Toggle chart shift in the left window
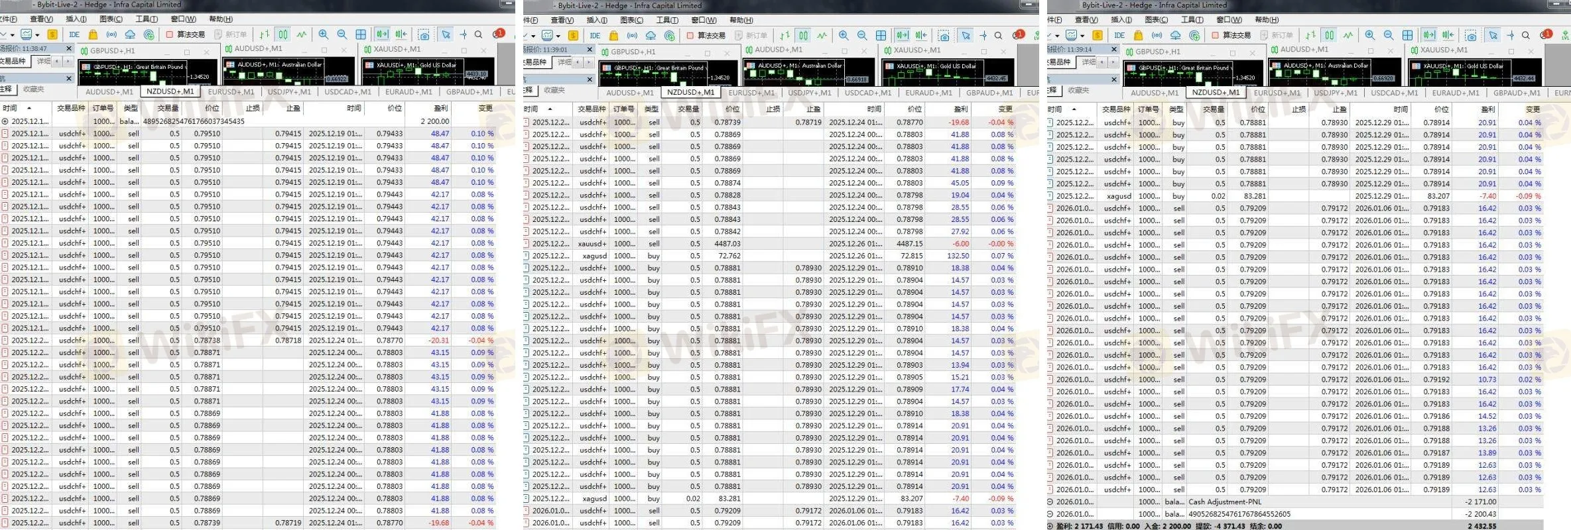 [401, 34]
